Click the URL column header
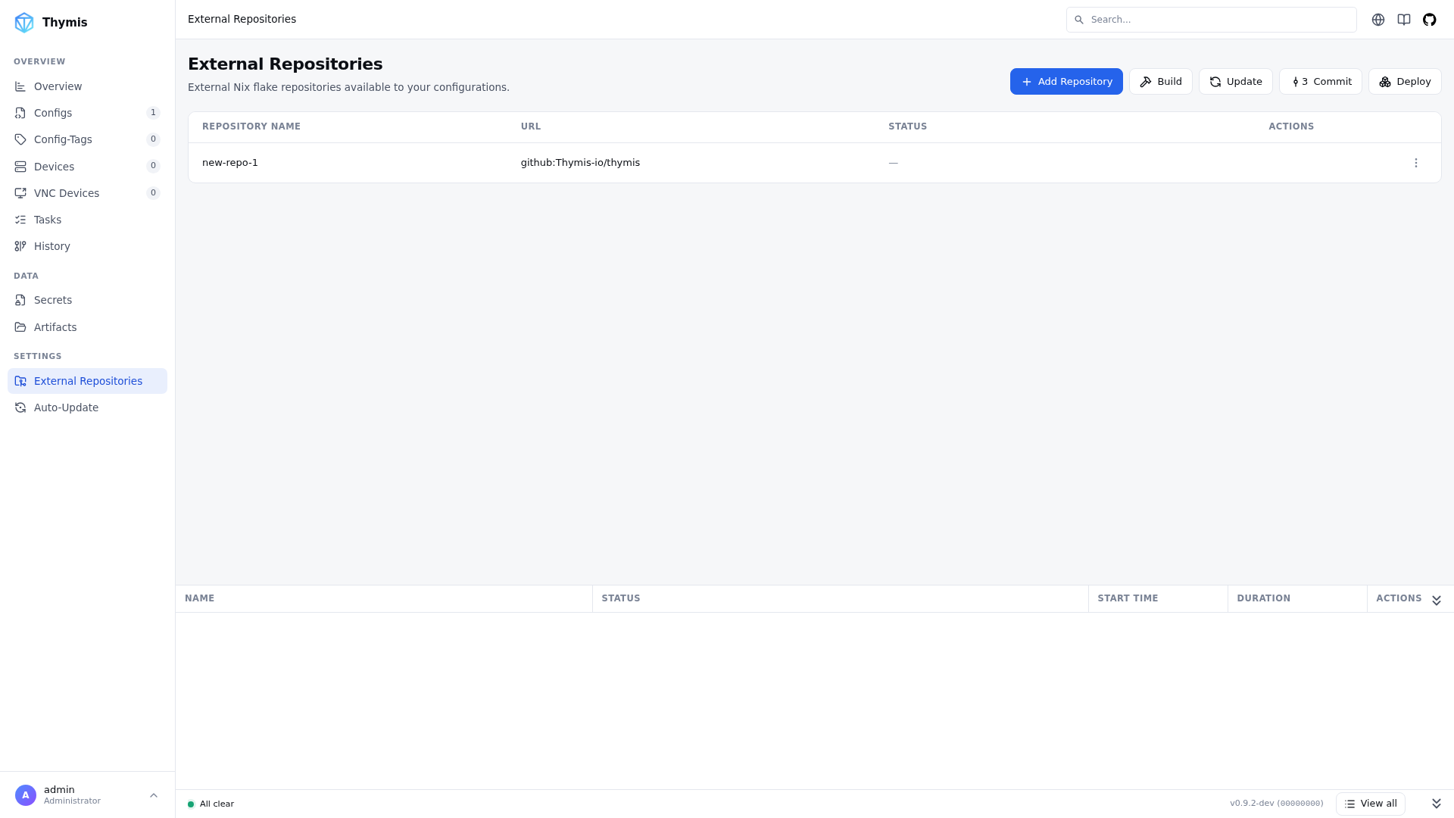 (x=531, y=126)
